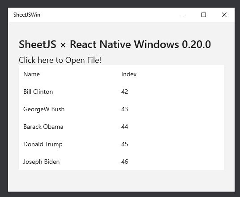Click the Bill Clinton cell

[x=38, y=92]
